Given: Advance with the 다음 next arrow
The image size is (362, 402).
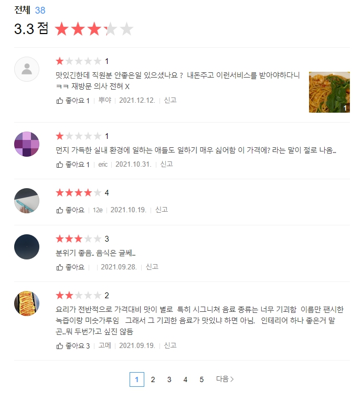Looking at the screenshot, I should (x=225, y=379).
